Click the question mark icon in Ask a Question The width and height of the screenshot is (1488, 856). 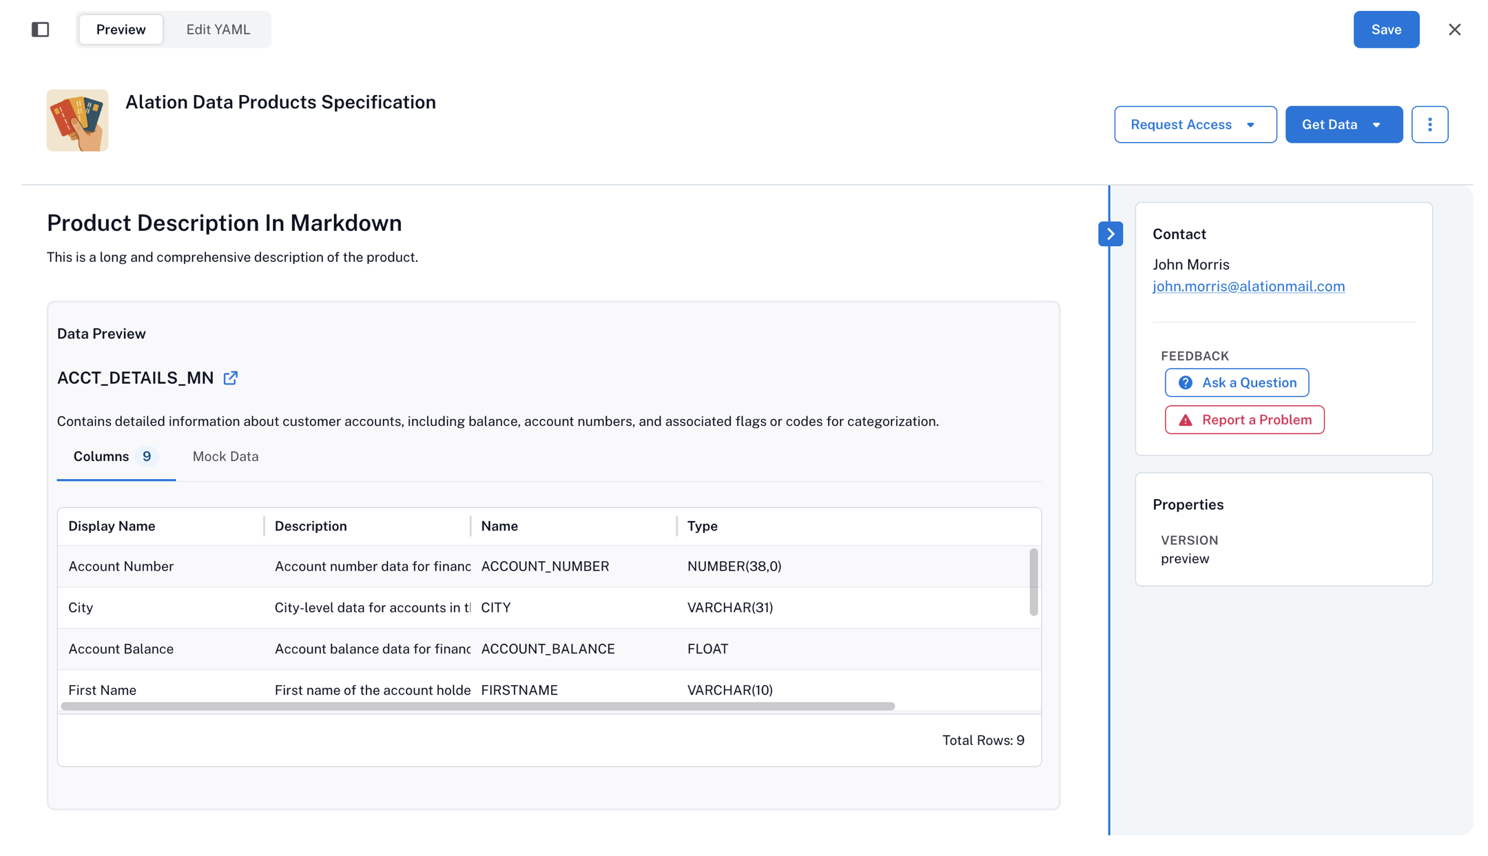pos(1186,383)
